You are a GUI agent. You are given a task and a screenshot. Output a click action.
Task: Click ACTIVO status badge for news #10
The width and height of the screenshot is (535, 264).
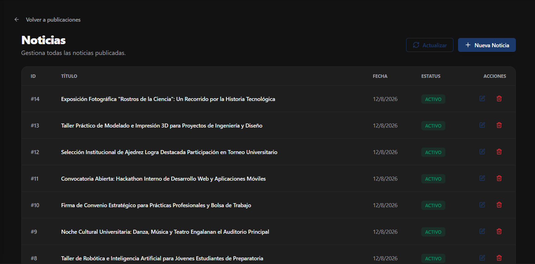pos(433,205)
